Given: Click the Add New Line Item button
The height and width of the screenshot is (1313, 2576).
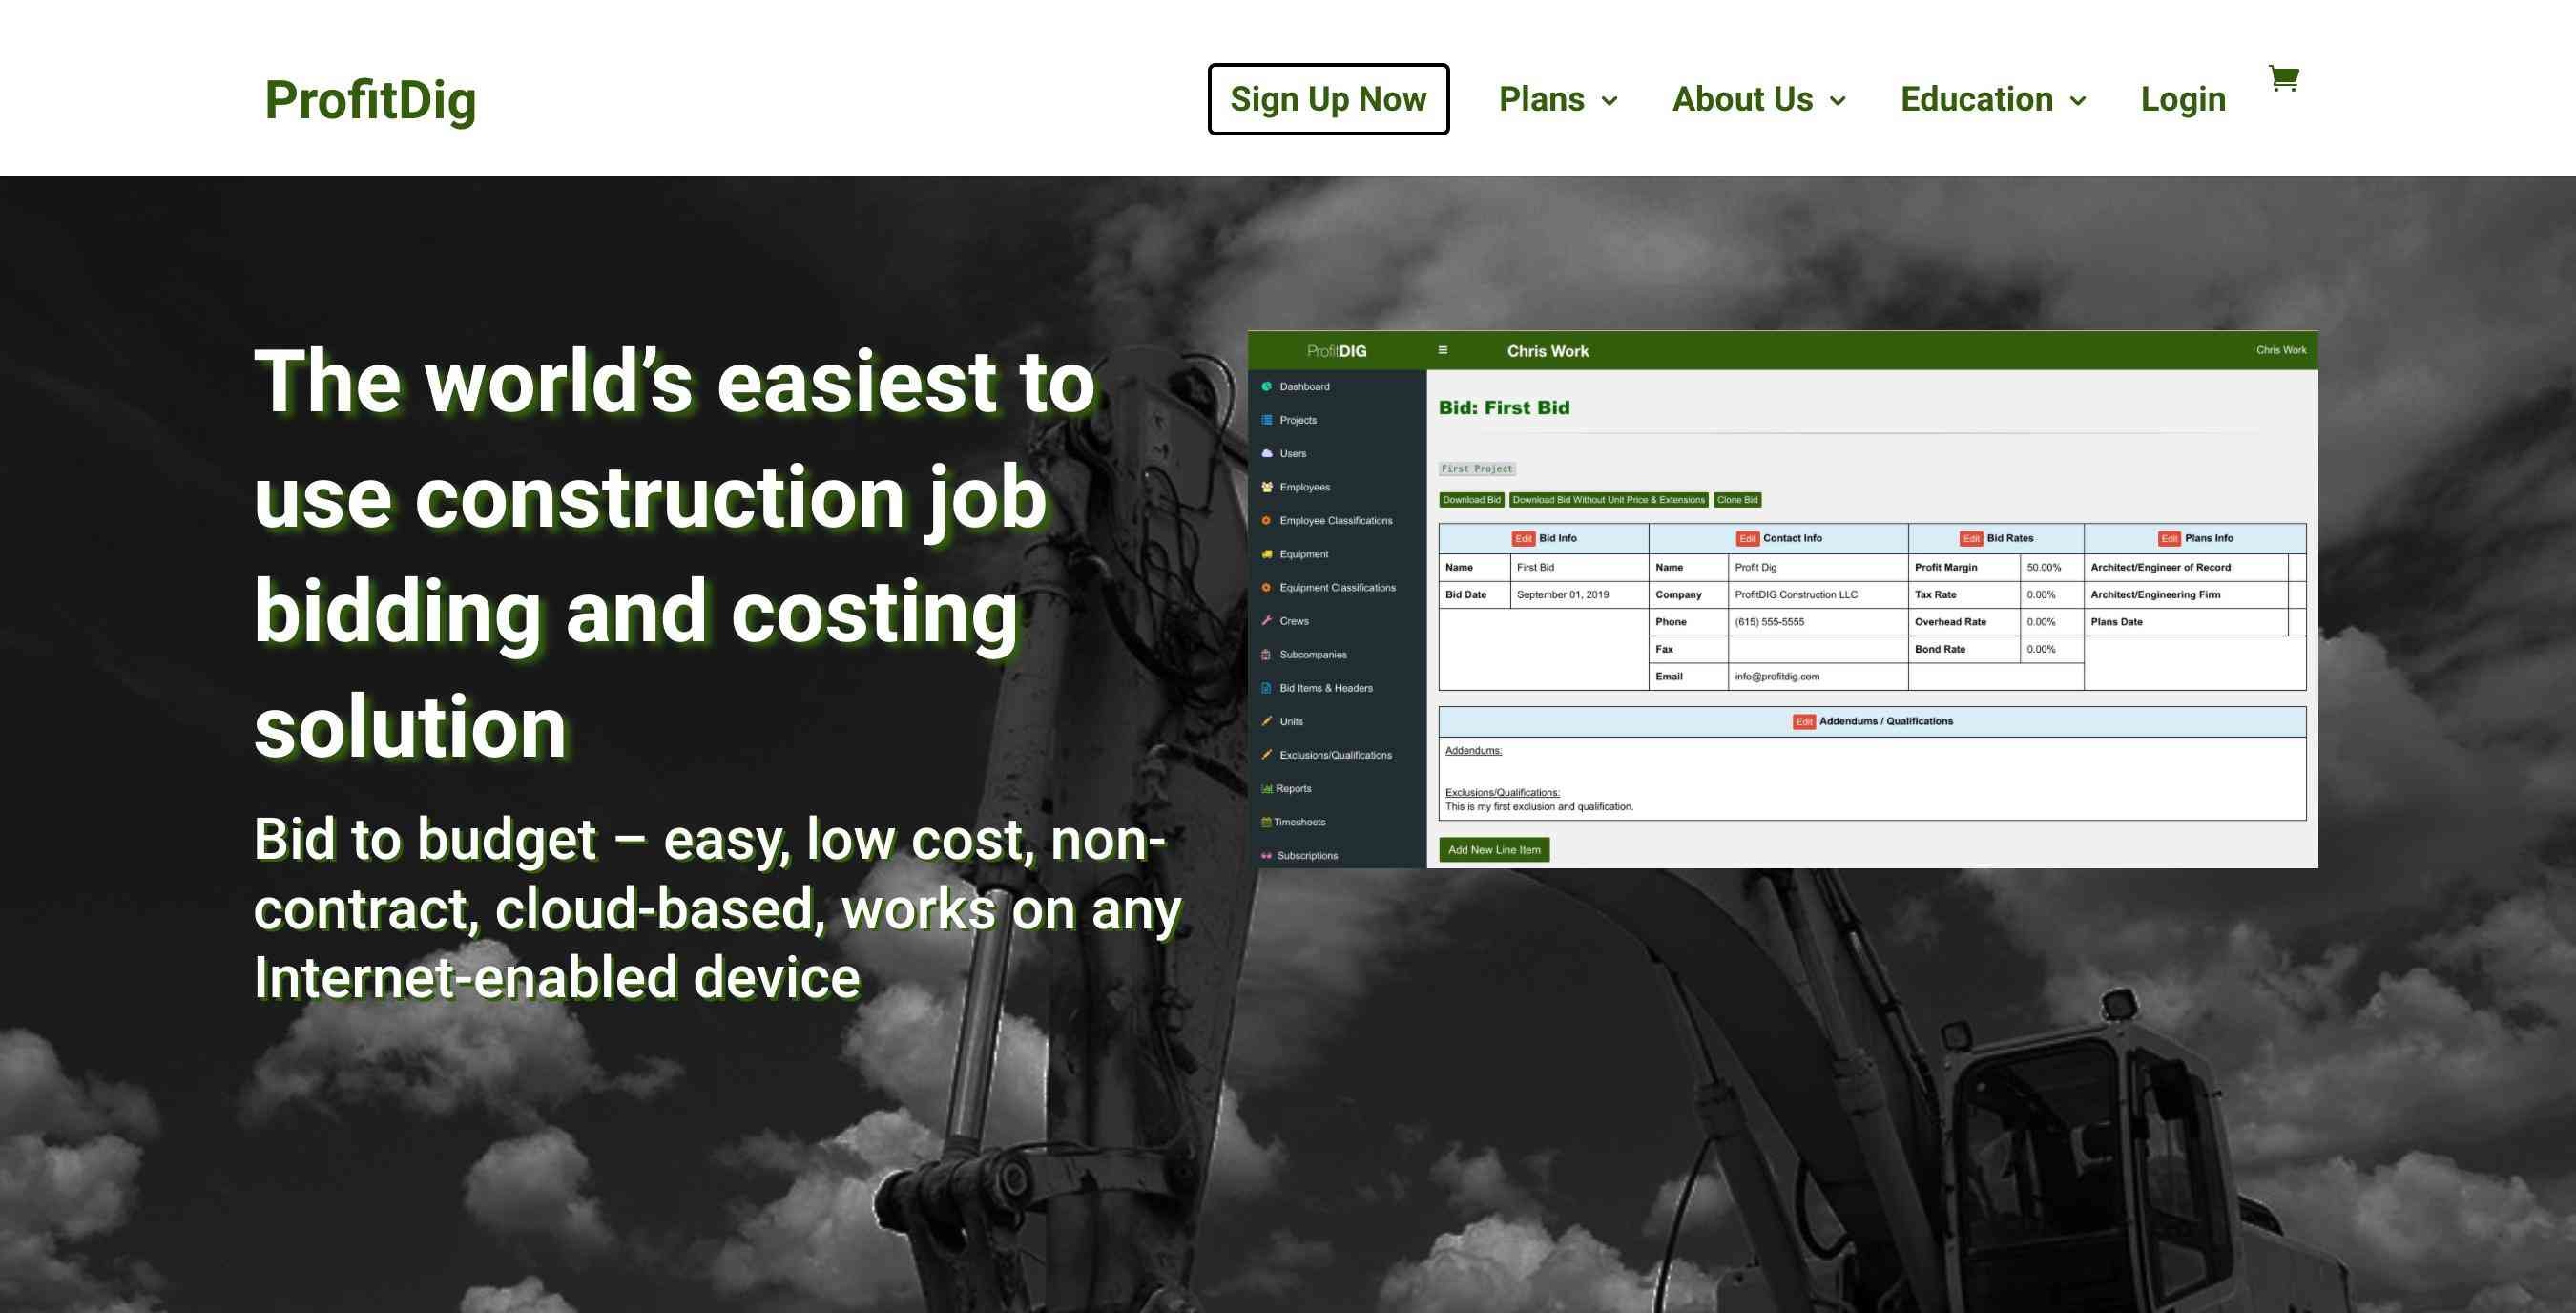Looking at the screenshot, I should pos(1494,850).
